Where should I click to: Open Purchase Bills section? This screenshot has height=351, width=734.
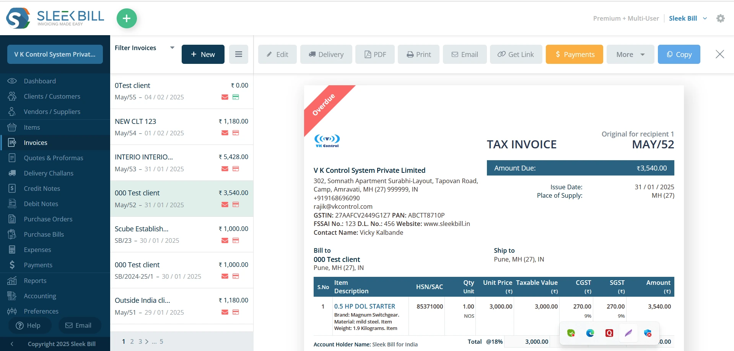[55, 234]
